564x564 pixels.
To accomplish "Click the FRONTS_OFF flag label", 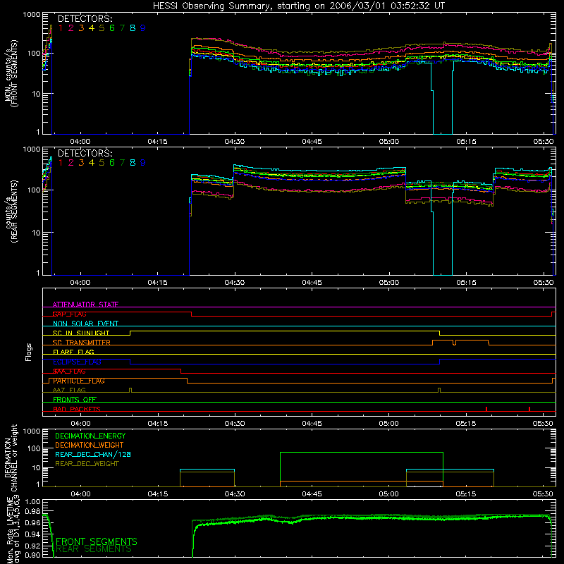I will (x=75, y=400).
